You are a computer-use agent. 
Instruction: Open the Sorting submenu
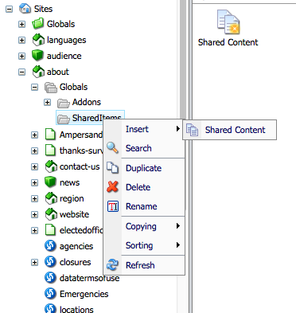pyautogui.click(x=144, y=245)
